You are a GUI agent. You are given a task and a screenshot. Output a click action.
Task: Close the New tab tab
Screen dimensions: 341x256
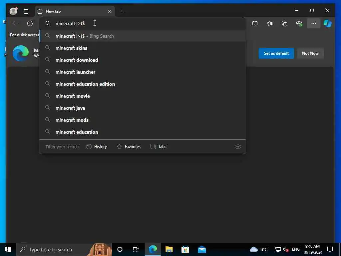110,11
